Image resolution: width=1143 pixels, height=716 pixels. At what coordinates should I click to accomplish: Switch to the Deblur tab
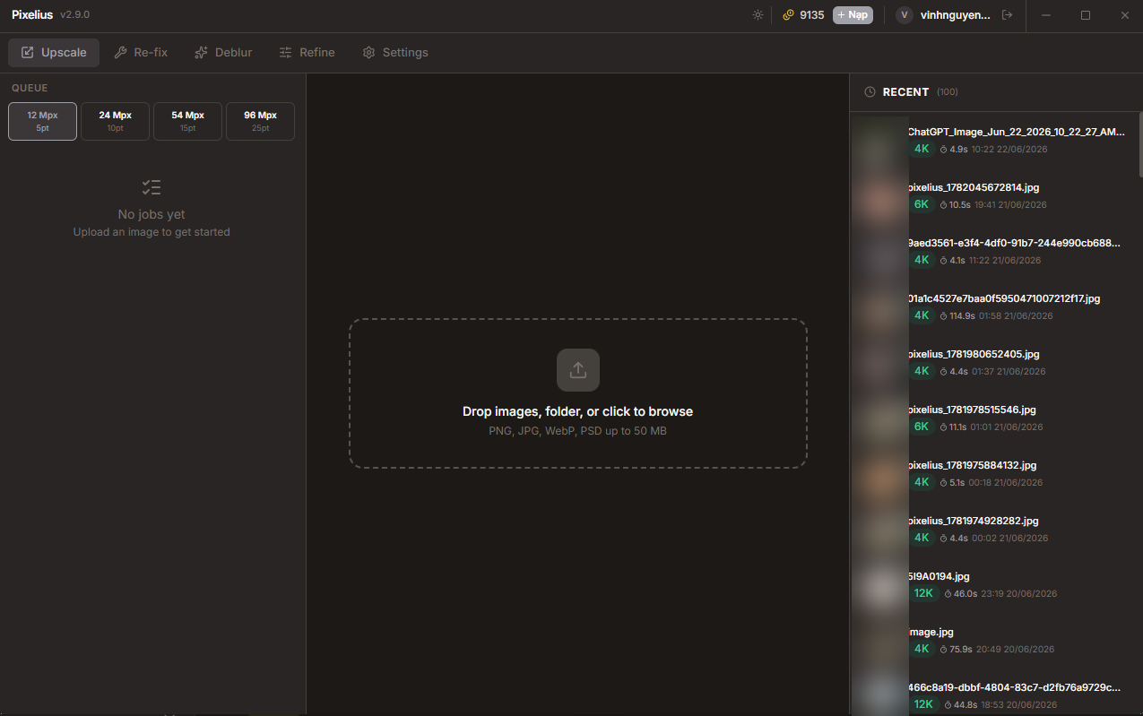point(223,53)
